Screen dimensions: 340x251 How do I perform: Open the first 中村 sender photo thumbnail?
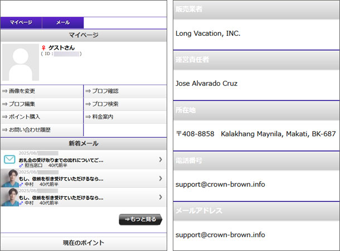(9, 178)
